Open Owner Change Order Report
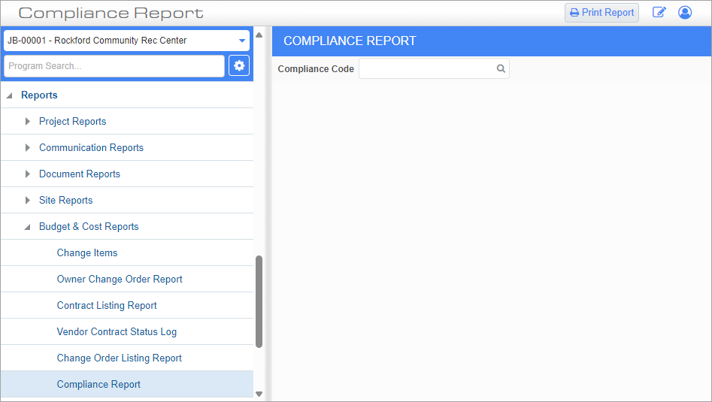This screenshot has width=712, height=402. pos(120,280)
